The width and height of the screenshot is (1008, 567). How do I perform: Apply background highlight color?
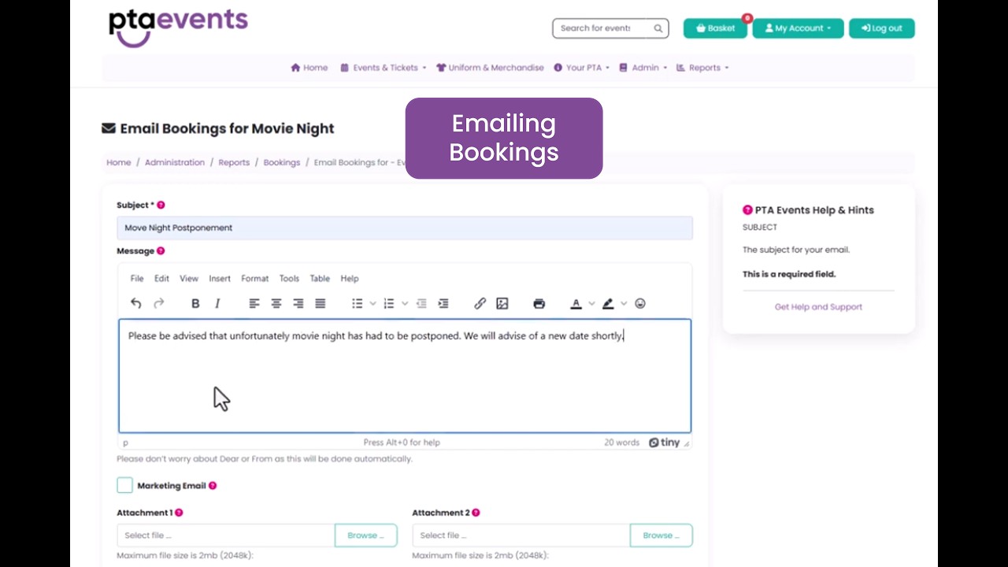point(608,303)
